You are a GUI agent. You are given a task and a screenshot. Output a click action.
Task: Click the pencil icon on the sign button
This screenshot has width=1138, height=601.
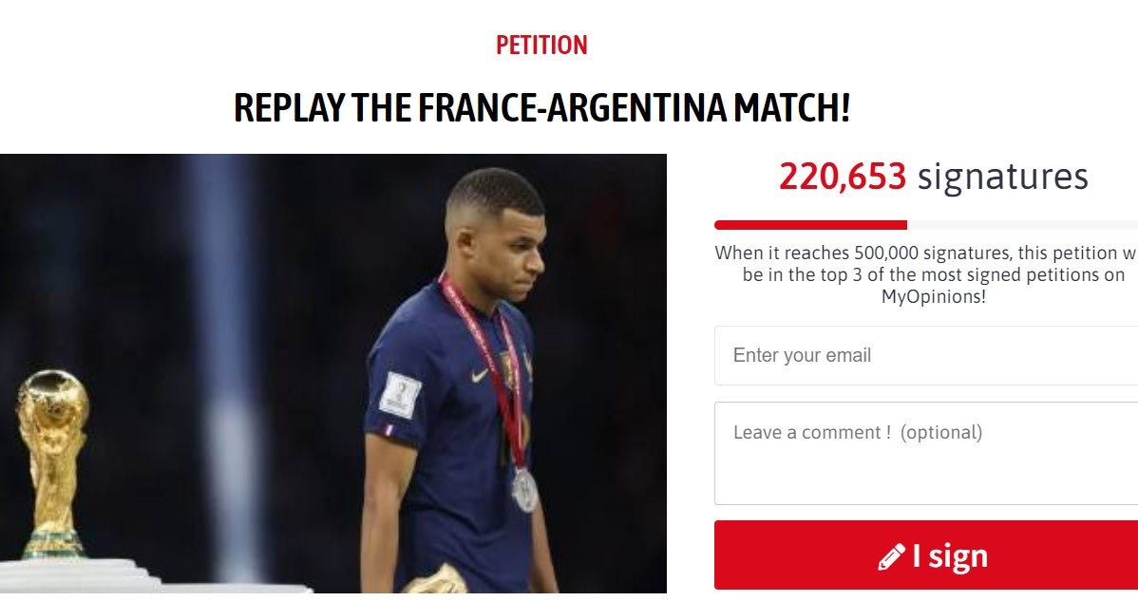[x=891, y=556]
